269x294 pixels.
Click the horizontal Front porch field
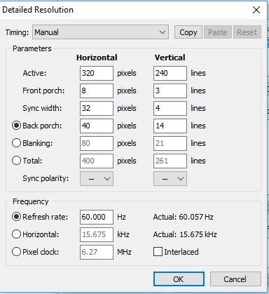tap(97, 91)
